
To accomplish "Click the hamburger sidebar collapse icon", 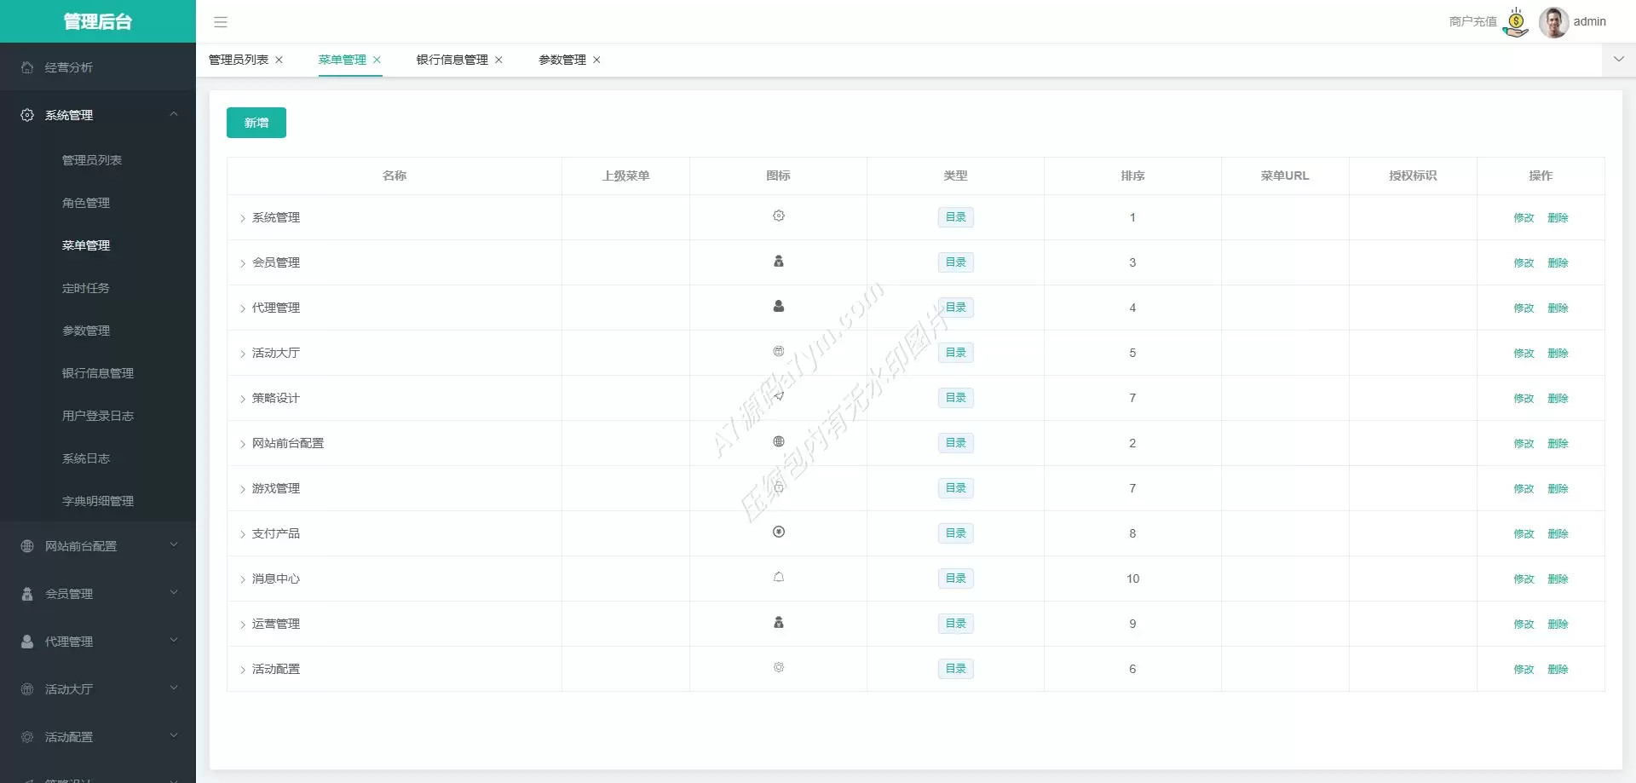I will coord(221,22).
